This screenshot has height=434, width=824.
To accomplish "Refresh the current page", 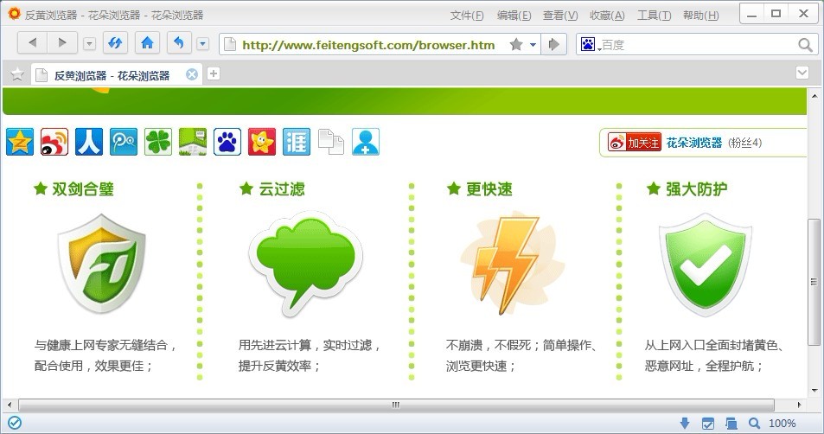I will coord(115,43).
